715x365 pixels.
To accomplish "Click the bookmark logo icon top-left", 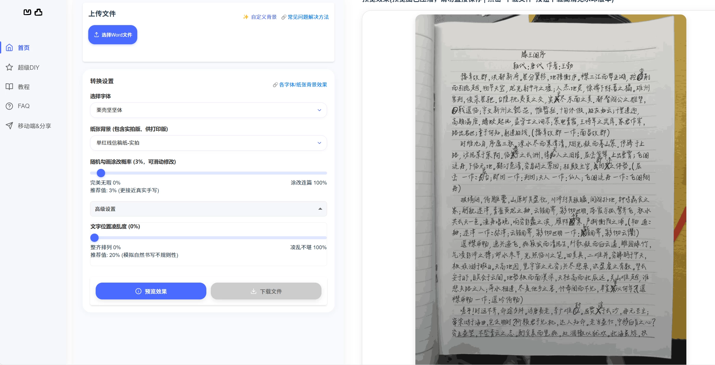I will click(27, 12).
